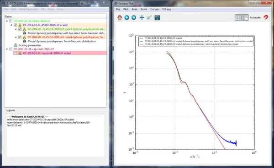Screen dimensions: 274x168
Task: Select the pan axes cross-arrow tool
Action: [142, 17]
